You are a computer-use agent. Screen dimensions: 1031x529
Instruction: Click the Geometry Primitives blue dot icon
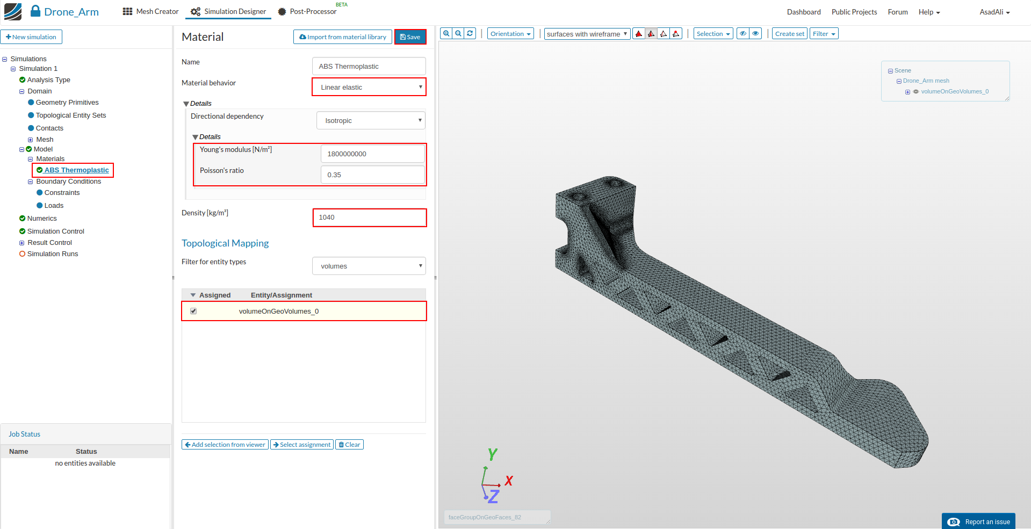[x=31, y=103]
